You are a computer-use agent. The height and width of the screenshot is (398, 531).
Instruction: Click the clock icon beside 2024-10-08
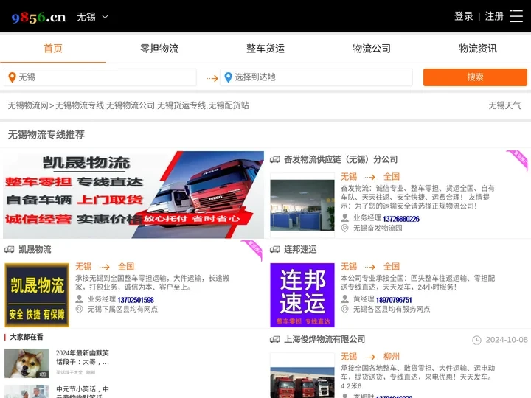point(477,340)
